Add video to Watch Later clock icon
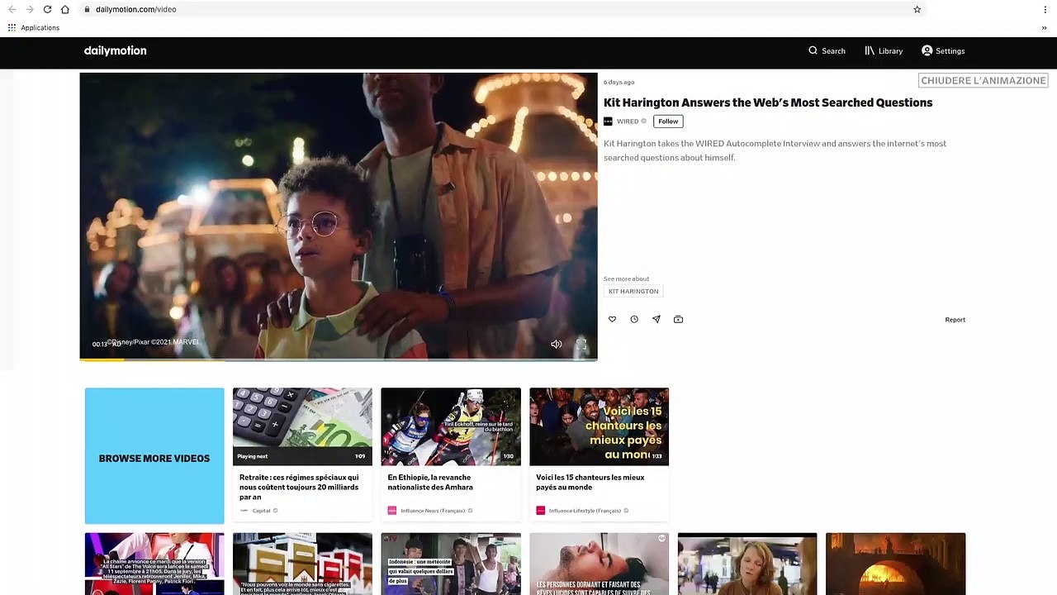1057x595 pixels. (x=634, y=319)
